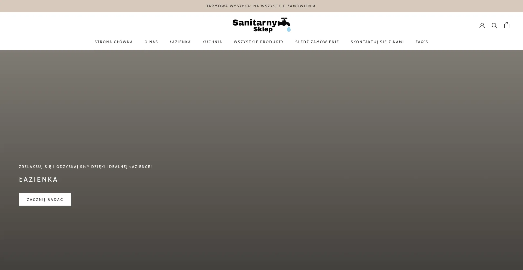
Task: Browse Wszystkie Produkty from the menu
Action: 259,42
